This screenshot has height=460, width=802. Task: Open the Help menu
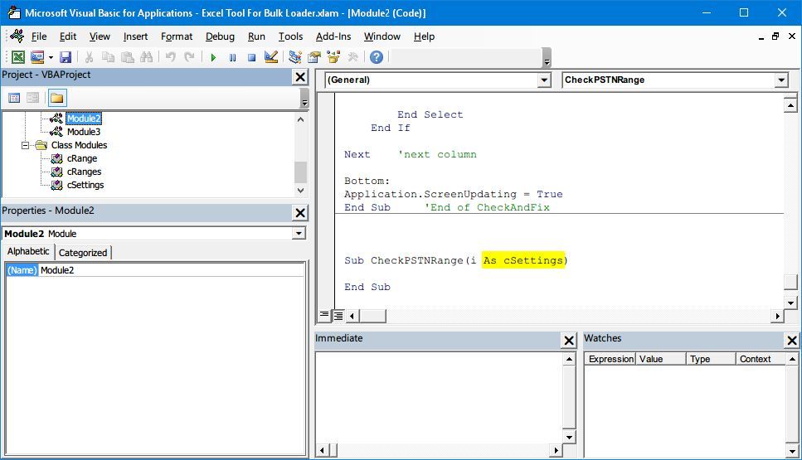point(424,36)
